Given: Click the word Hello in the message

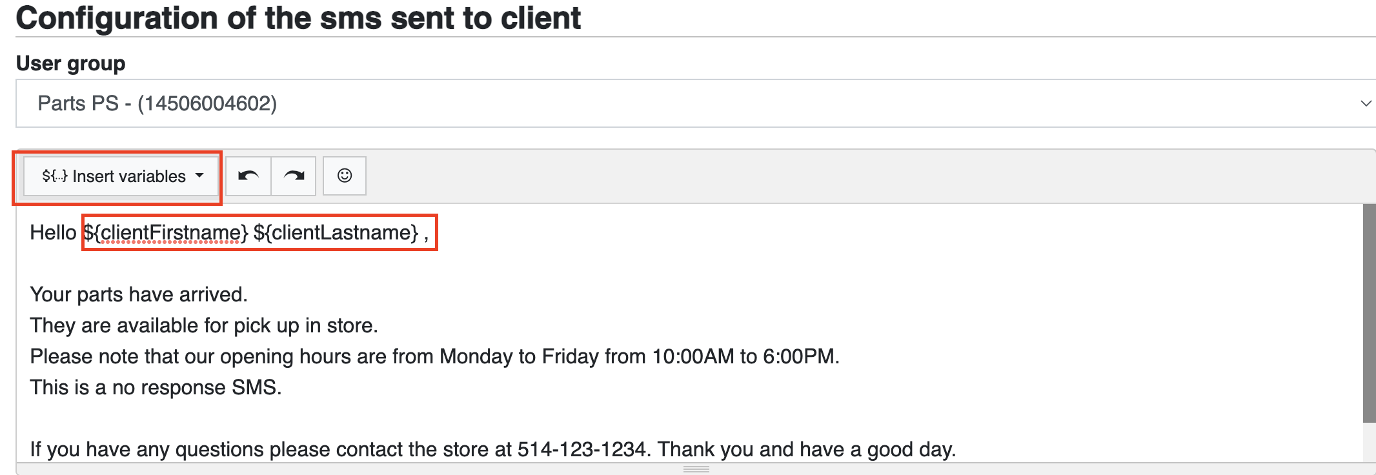Looking at the screenshot, I should click(x=53, y=232).
